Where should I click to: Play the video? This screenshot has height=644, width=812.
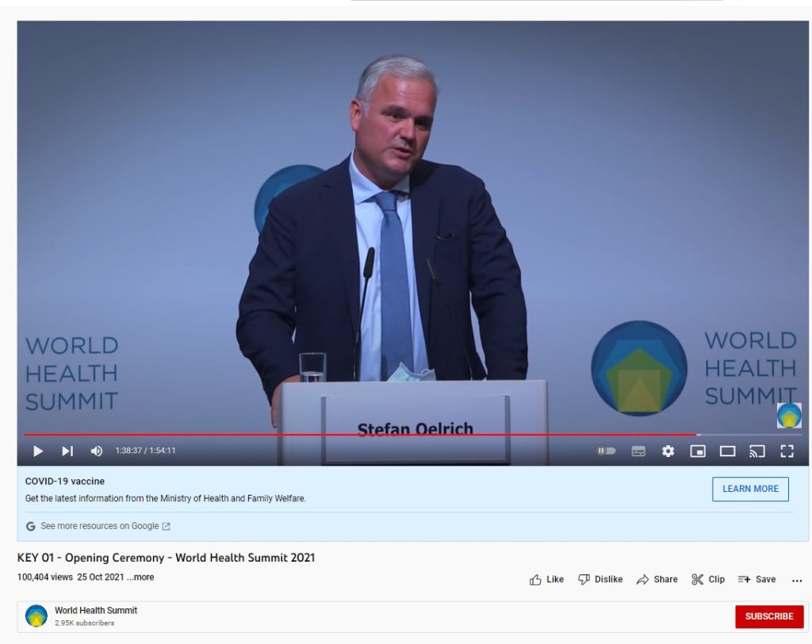pos(37,451)
